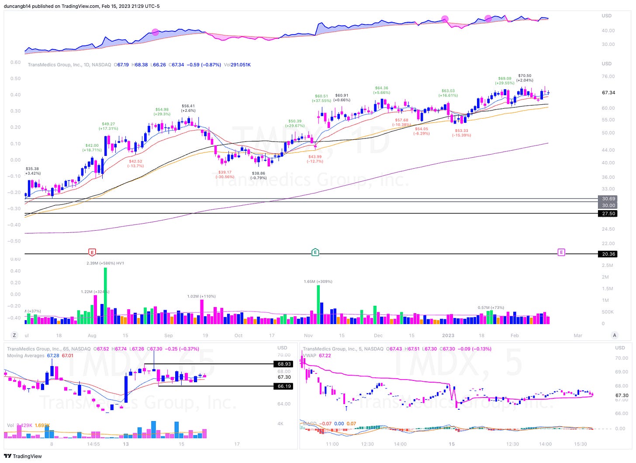Screen dimensions: 636x463
Task: Click the $49.27 (+17.31%) annotation
Action: tap(108, 126)
